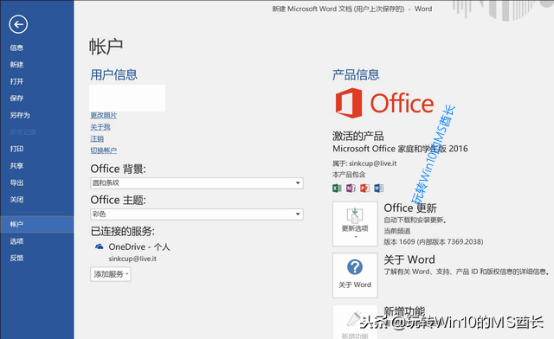Click the PowerPoint product icon

coord(364,188)
